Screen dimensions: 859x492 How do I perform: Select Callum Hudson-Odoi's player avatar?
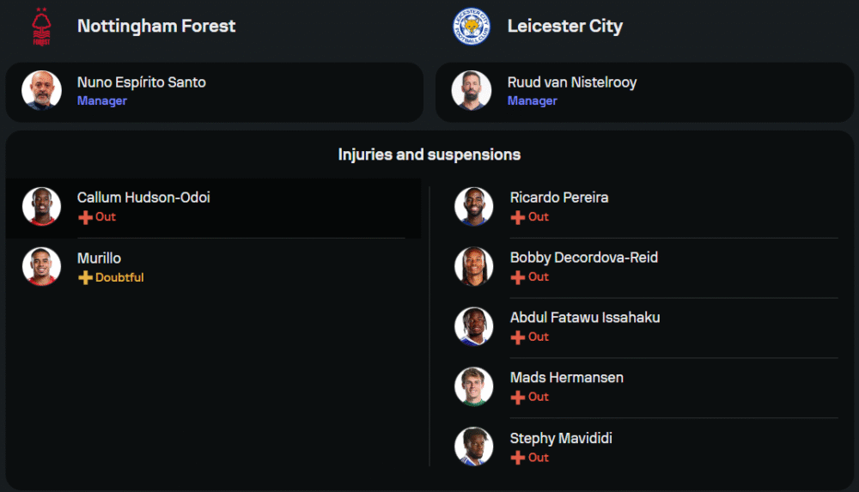click(41, 206)
